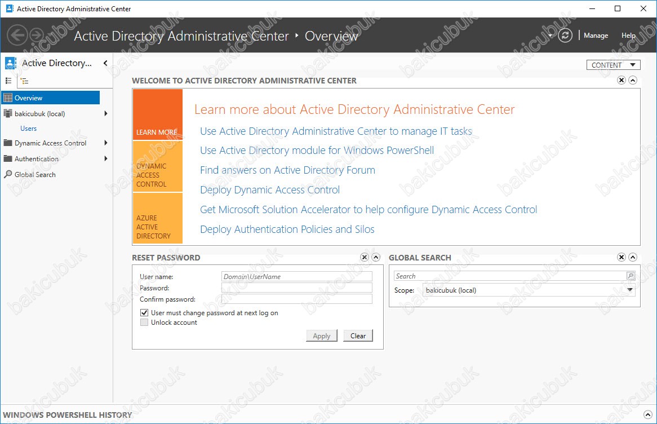
Task: Click the app icon in title bar
Action: 9,8
